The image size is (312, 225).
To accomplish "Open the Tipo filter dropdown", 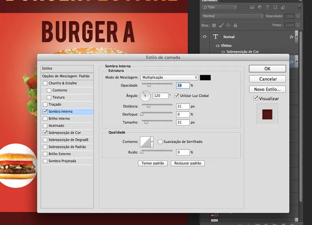I will 219,8.
